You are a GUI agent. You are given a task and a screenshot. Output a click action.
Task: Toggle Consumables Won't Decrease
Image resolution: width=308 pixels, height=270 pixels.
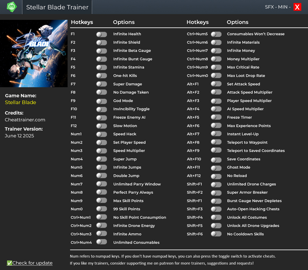tap(216, 34)
